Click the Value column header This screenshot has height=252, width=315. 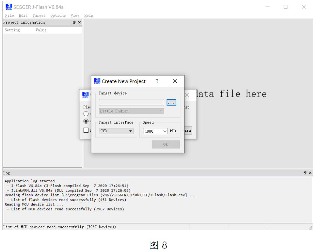coord(58,30)
